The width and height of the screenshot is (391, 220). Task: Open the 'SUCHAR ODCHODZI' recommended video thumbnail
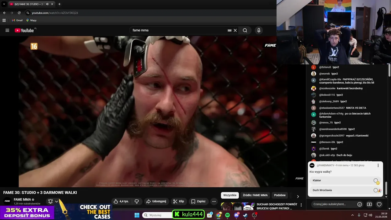pyautogui.click(x=237, y=207)
